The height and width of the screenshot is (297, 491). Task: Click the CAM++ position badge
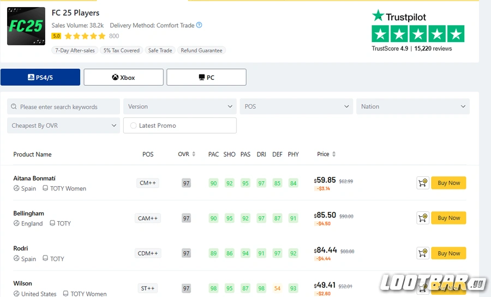point(147,218)
